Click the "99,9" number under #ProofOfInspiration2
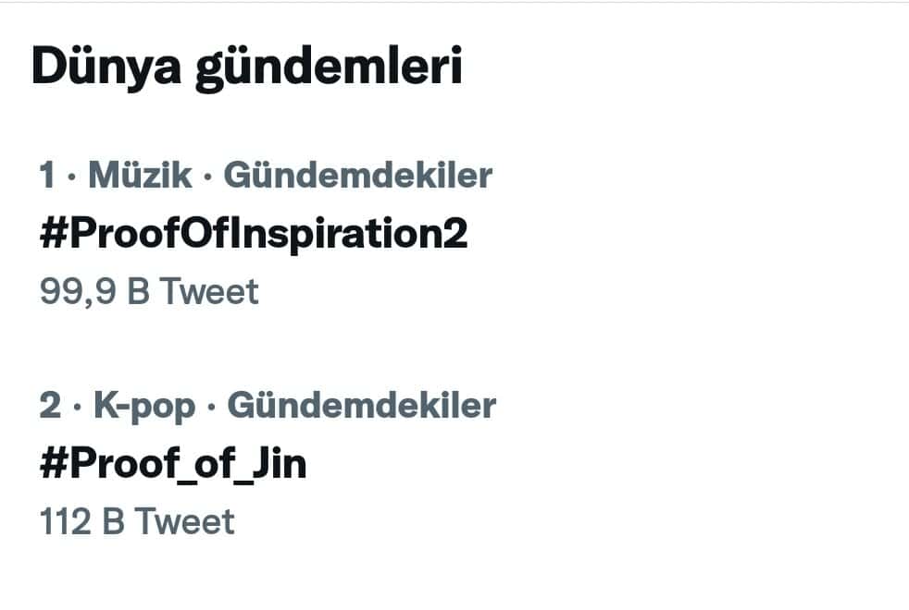The image size is (909, 610). (70, 292)
